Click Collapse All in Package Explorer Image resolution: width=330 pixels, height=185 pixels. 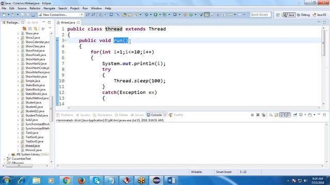tap(30, 29)
